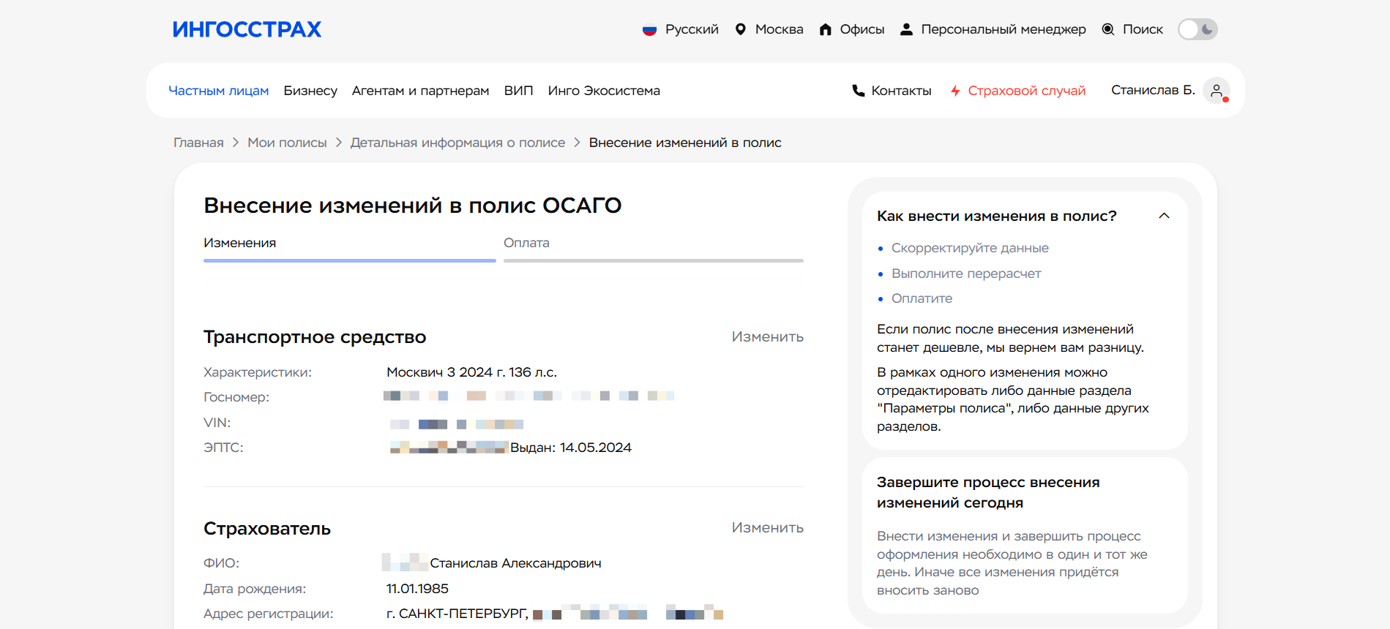
Task: Go to Мои полисы breadcrumb
Action: click(287, 143)
